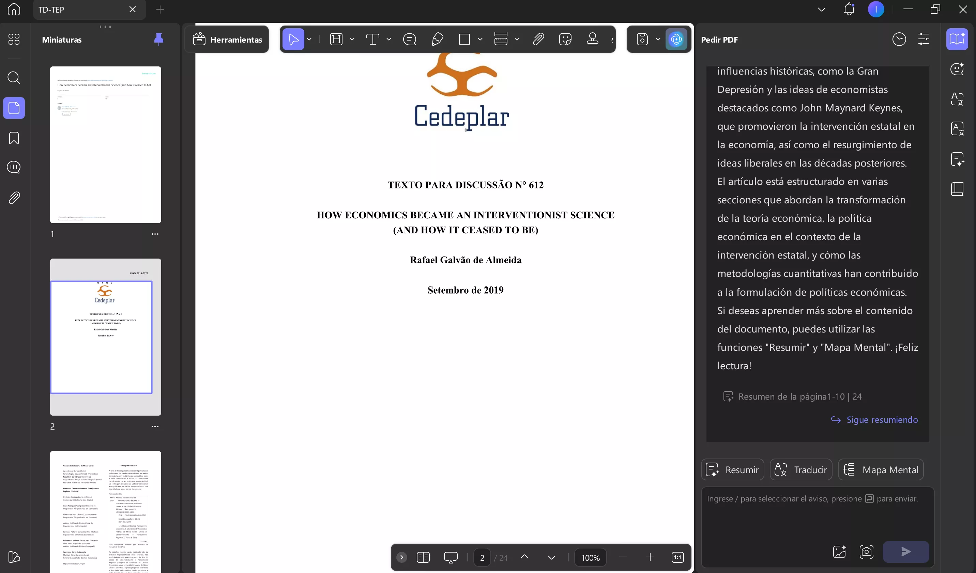Click the layers icon at sidebar bottom
The height and width of the screenshot is (573, 976).
pyautogui.click(x=14, y=557)
